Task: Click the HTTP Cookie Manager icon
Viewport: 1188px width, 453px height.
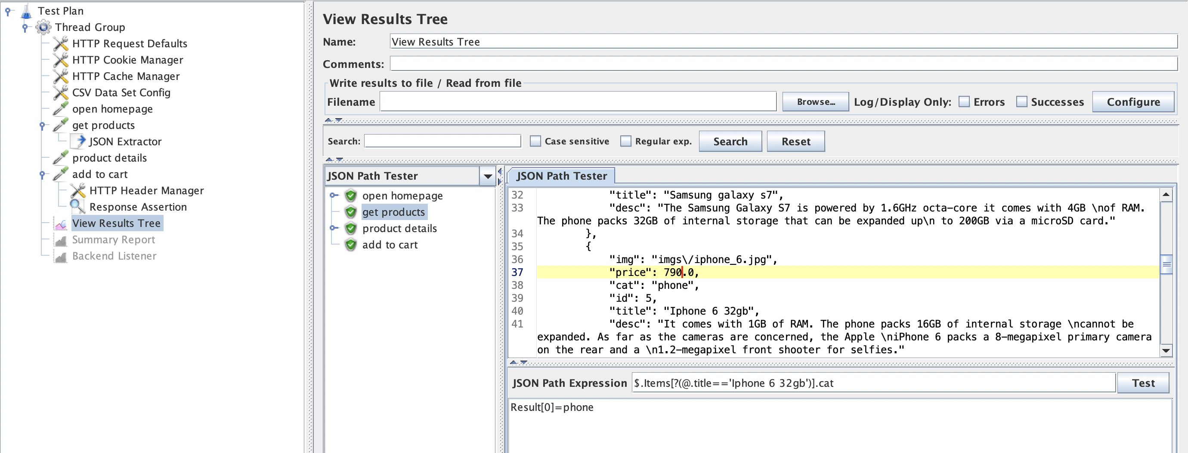Action: (60, 60)
